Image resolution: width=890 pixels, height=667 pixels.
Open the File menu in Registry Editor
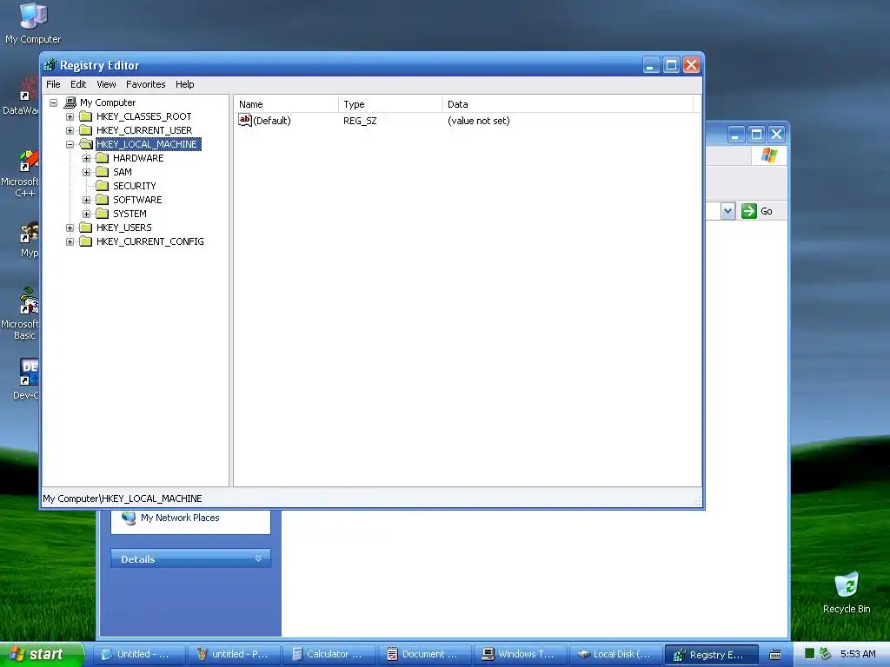click(x=53, y=84)
